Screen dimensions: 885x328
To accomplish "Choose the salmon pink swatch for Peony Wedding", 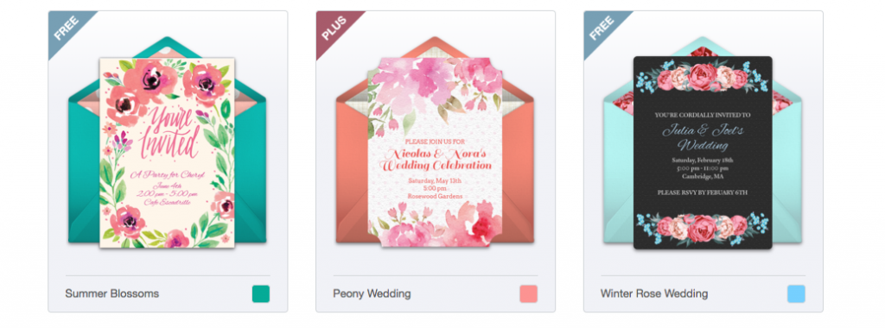I will tap(528, 293).
